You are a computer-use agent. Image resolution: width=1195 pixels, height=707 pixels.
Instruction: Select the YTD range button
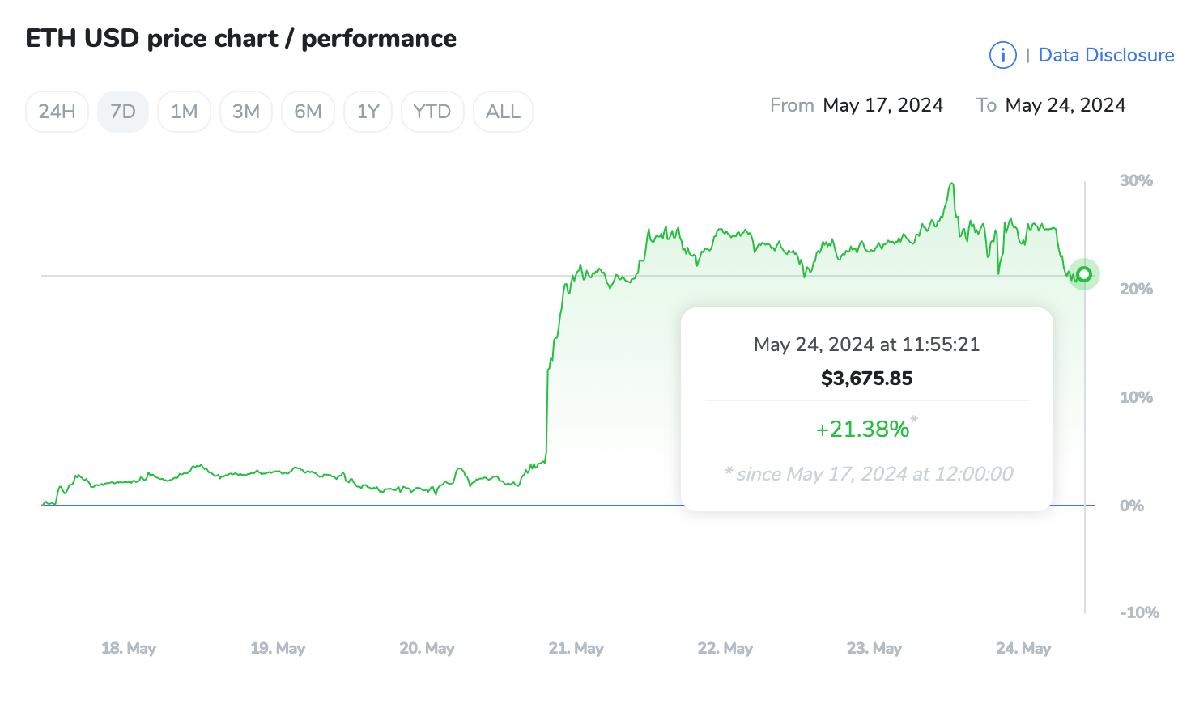tap(432, 112)
